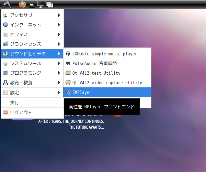Screen dimensions: 206x172
Task: Click the SMPlayer icon
Action: click(68, 92)
